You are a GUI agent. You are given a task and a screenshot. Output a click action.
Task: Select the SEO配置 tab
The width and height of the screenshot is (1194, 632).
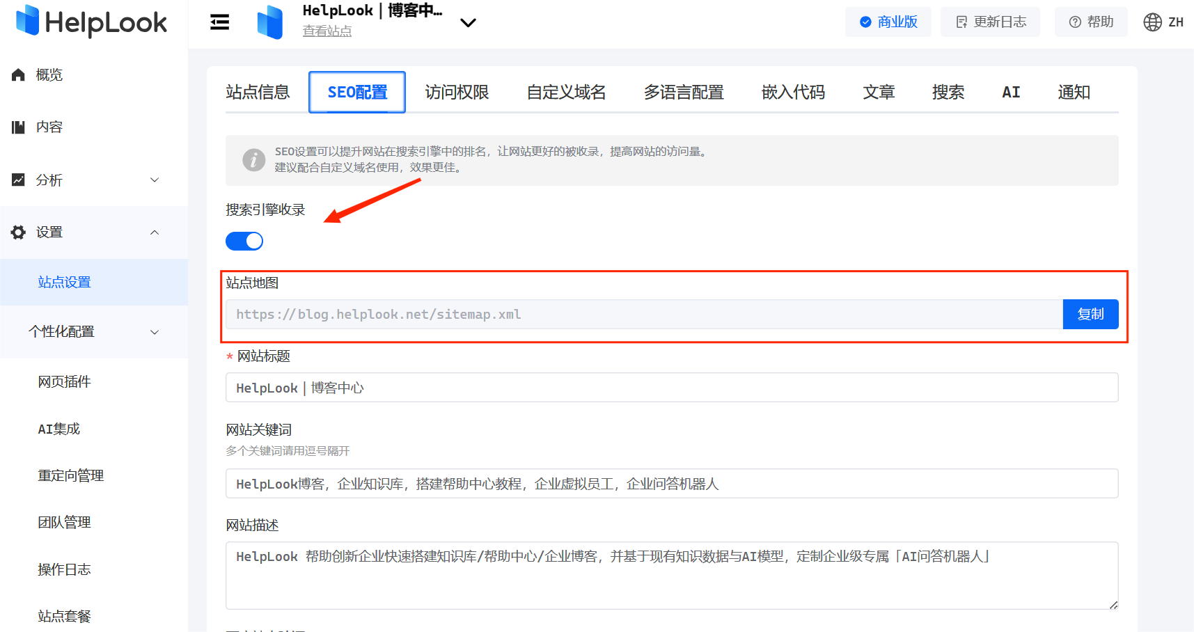pyautogui.click(x=357, y=92)
